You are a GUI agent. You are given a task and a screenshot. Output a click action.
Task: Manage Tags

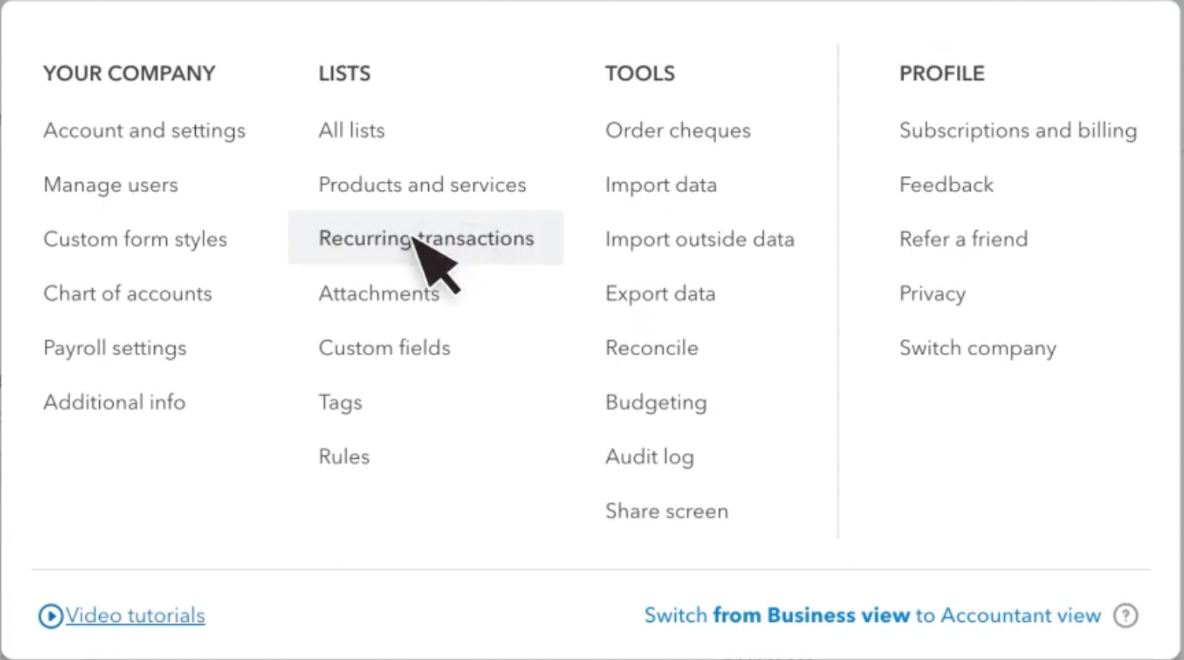(340, 402)
